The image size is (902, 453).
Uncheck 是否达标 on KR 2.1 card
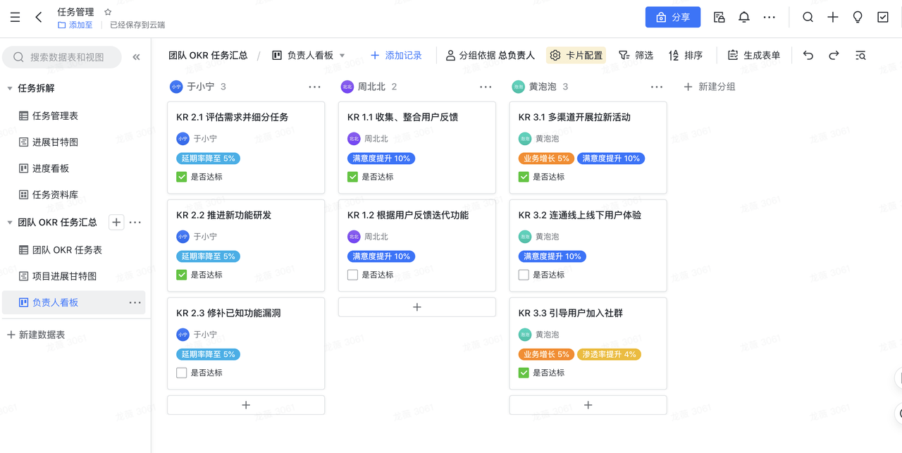click(182, 177)
